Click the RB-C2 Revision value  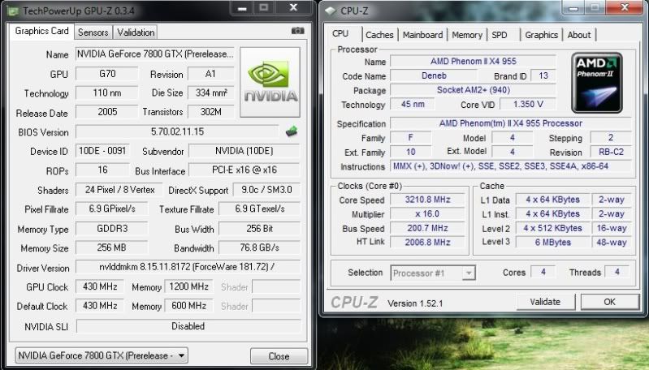point(611,152)
